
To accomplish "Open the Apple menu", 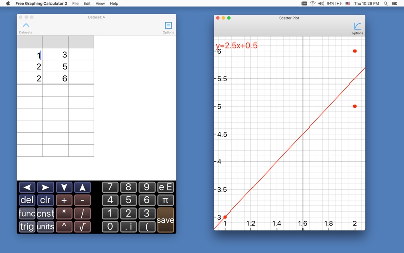I will 8,4.
